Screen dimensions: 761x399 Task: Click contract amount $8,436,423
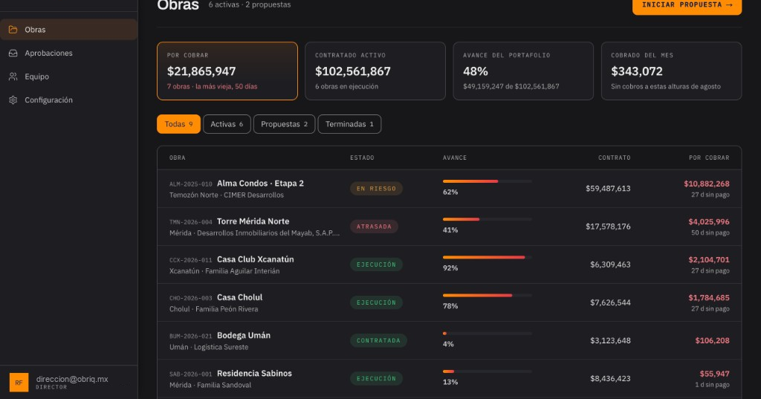[610, 379]
